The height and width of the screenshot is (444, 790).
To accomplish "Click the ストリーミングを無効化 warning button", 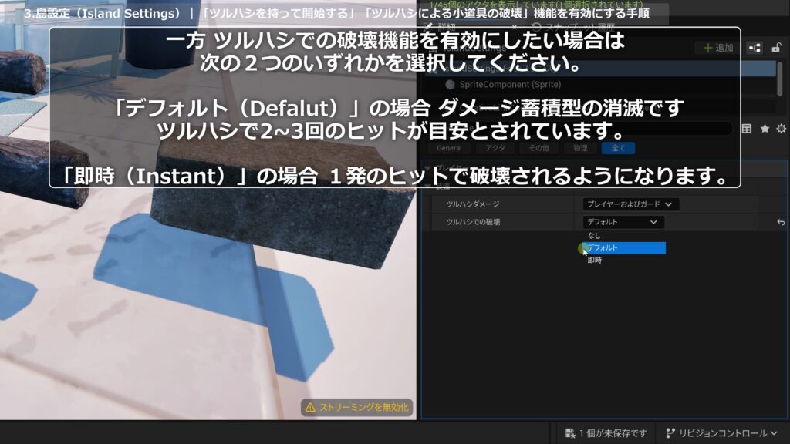I will click(x=356, y=407).
